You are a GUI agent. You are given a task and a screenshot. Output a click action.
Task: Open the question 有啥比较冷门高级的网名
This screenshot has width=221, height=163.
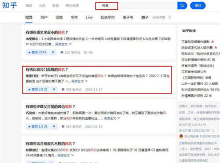tap(47, 69)
